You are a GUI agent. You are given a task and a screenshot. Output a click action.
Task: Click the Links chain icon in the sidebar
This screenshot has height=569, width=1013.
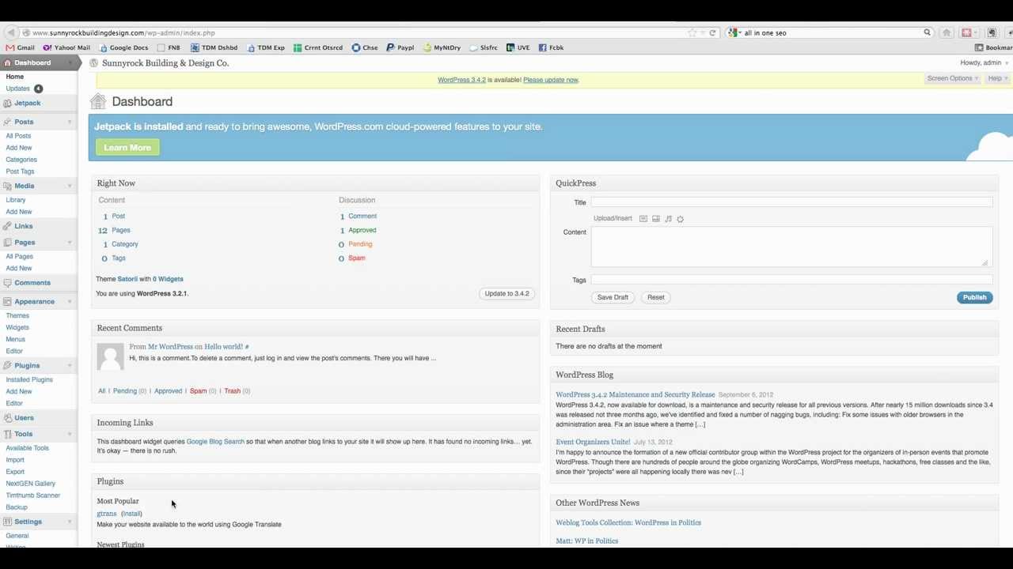[x=7, y=226]
